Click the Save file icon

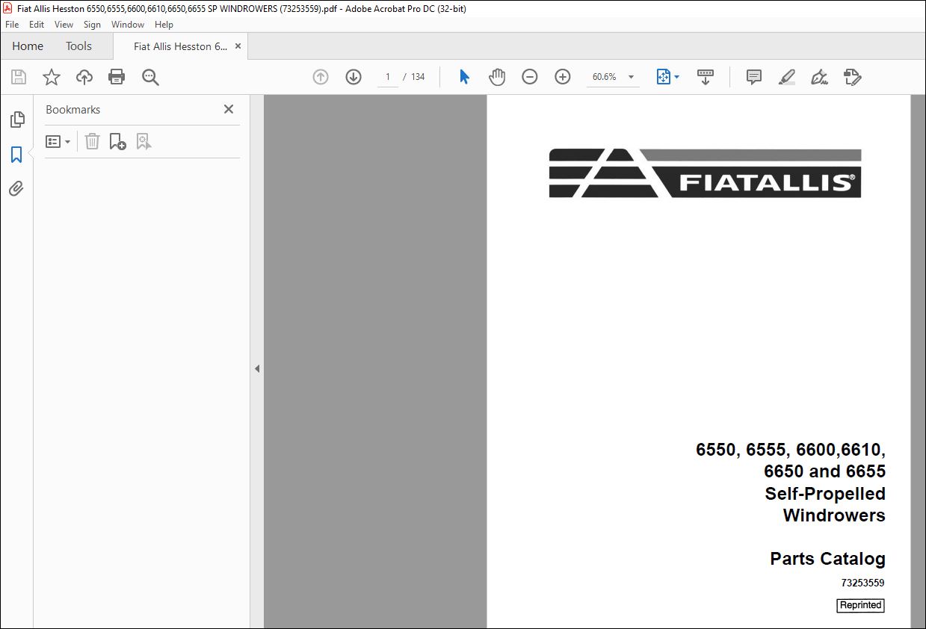19,77
